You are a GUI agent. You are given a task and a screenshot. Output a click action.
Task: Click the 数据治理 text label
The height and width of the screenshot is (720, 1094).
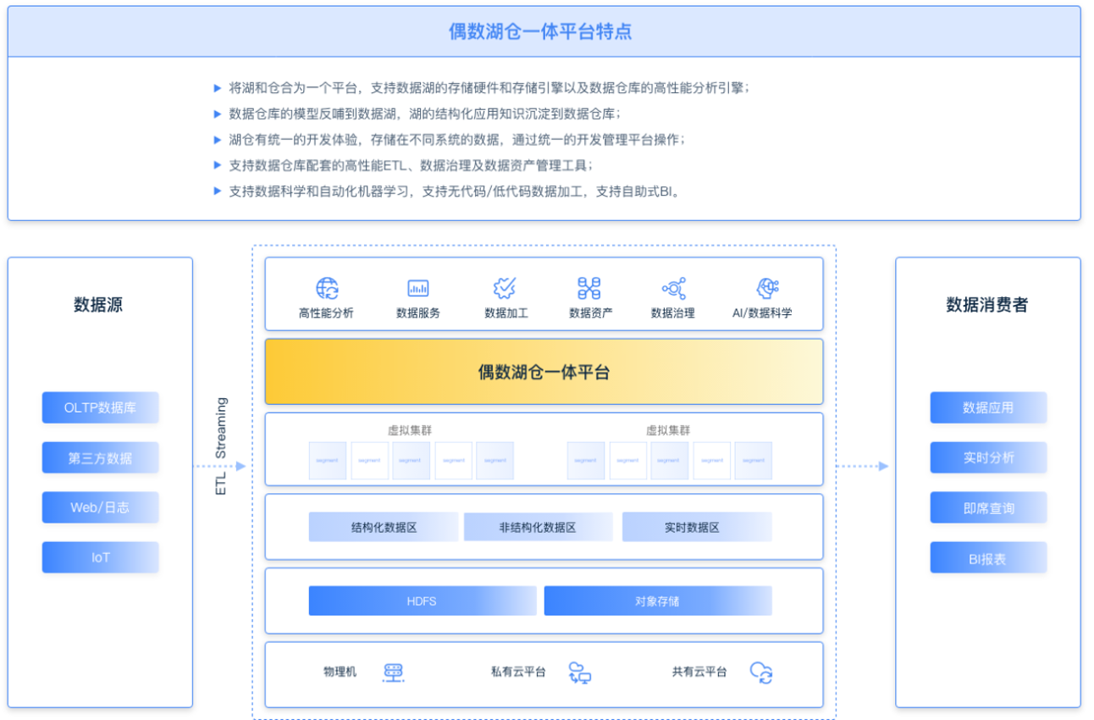[x=673, y=313]
